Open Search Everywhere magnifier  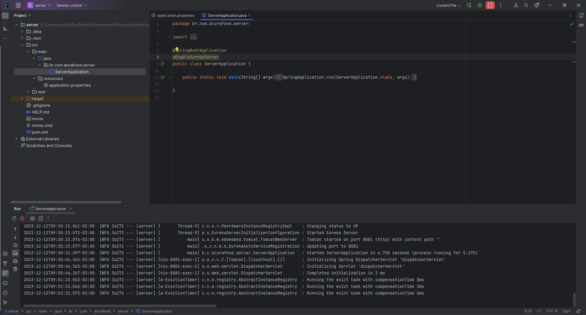point(526,5)
